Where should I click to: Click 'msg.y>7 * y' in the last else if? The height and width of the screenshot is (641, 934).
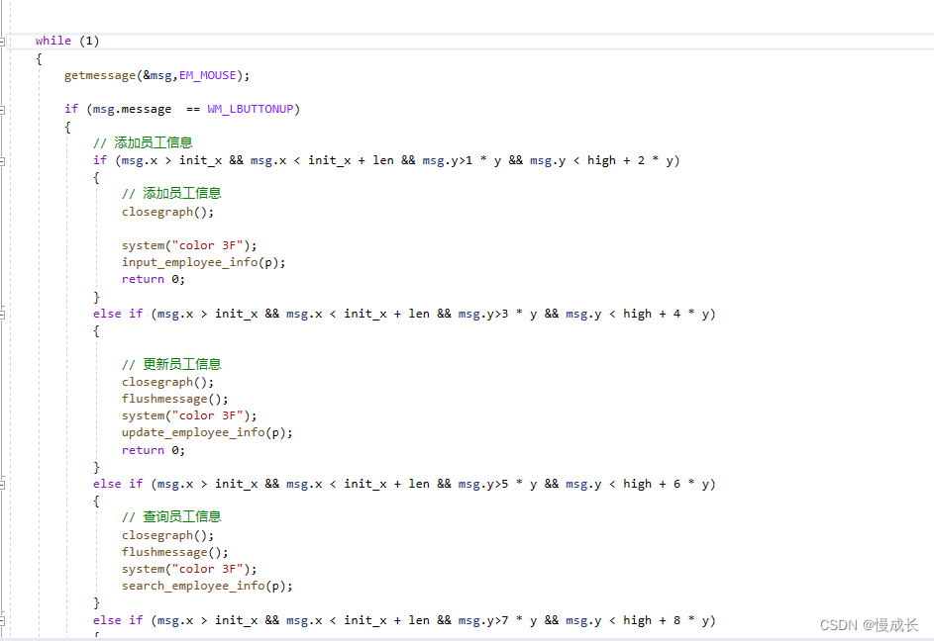point(497,620)
